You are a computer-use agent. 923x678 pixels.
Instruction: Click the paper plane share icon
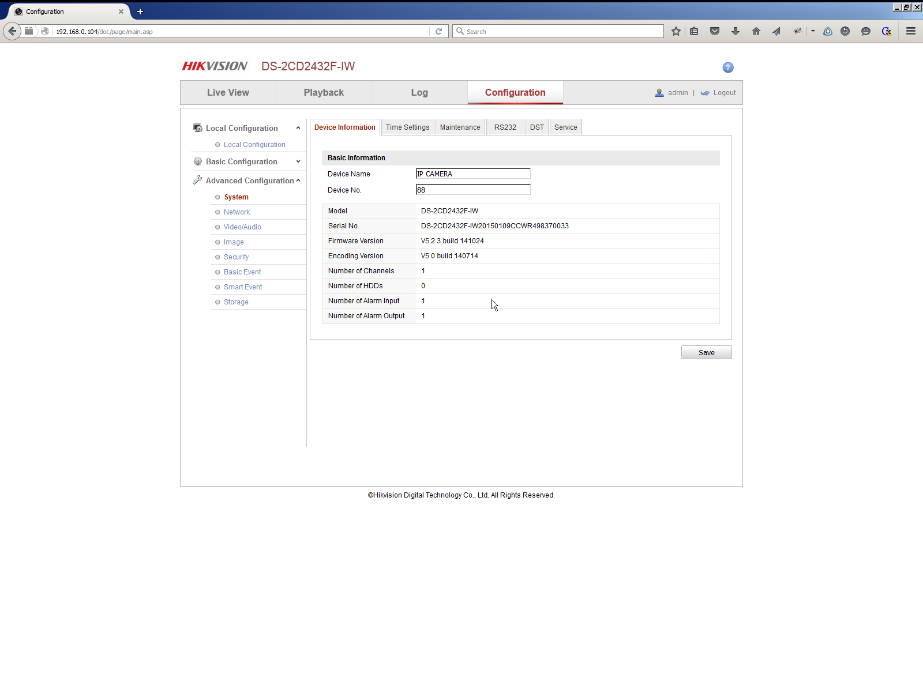coord(776,31)
